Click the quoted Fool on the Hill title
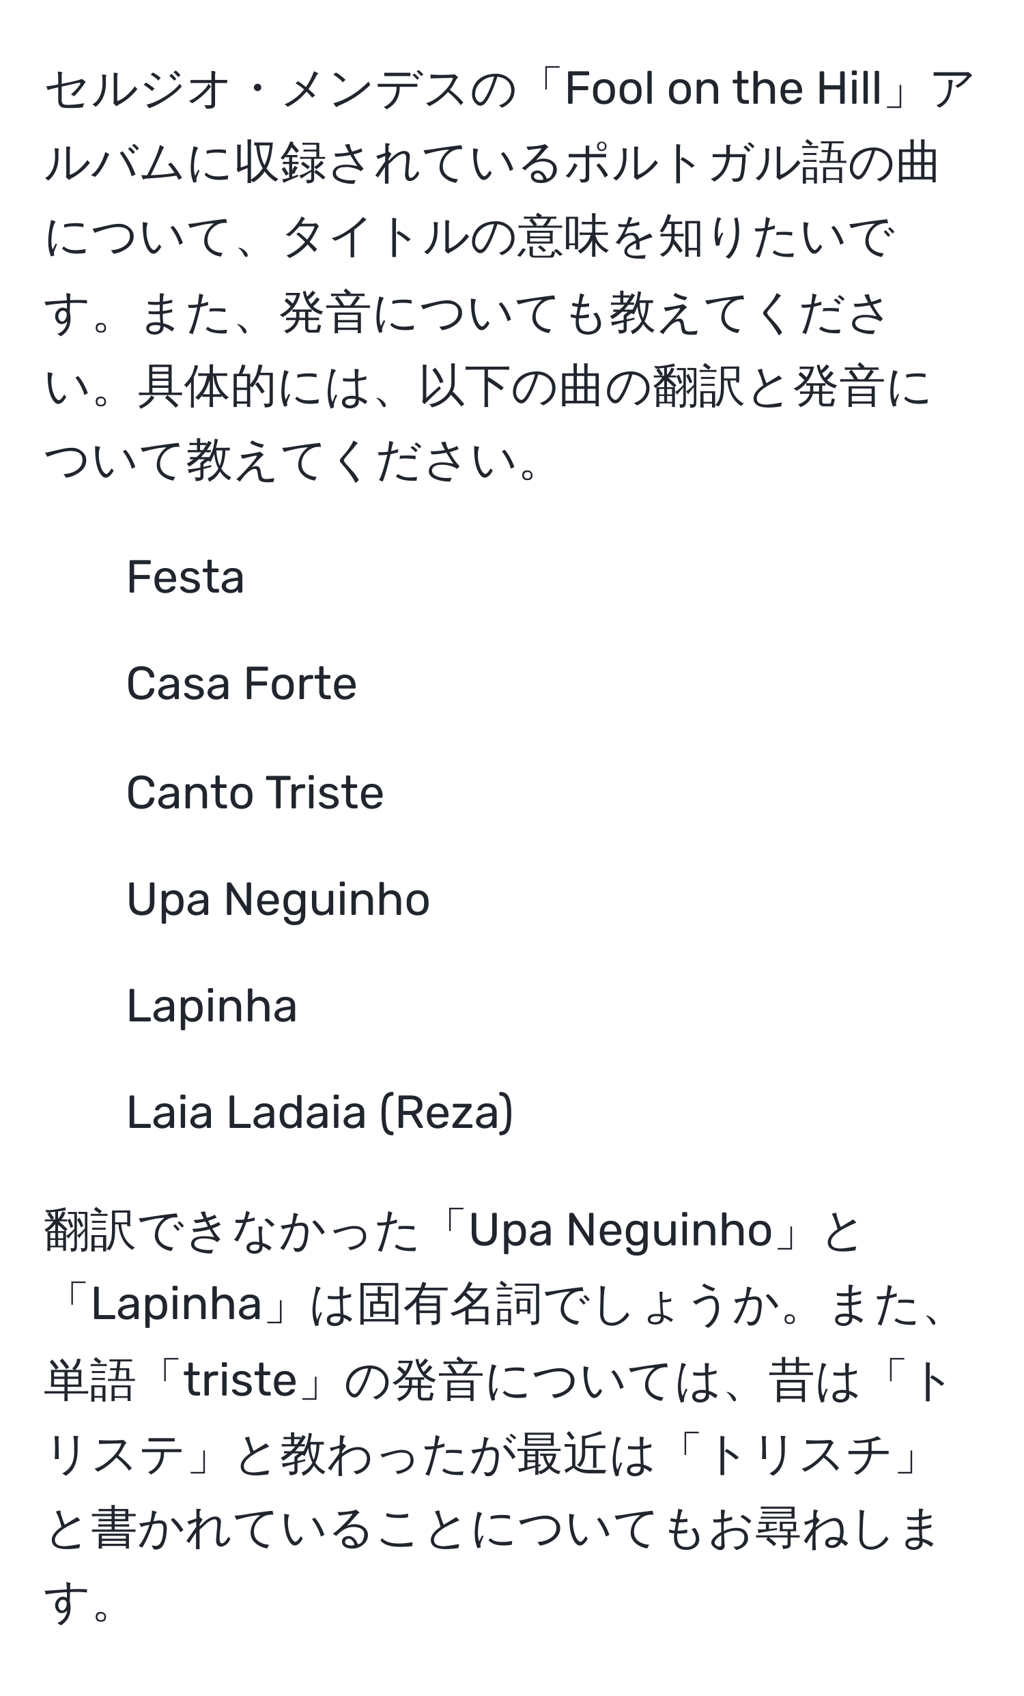 coord(722,88)
